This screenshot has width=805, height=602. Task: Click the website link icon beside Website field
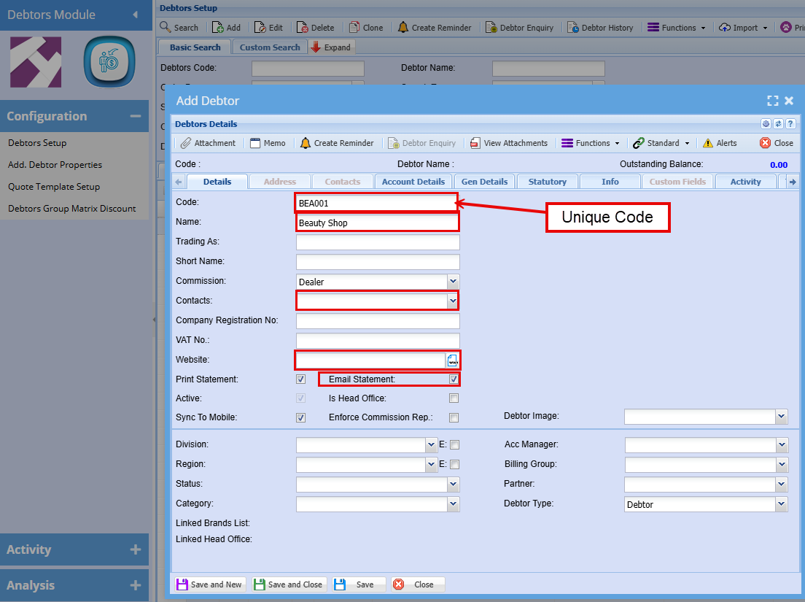[453, 360]
